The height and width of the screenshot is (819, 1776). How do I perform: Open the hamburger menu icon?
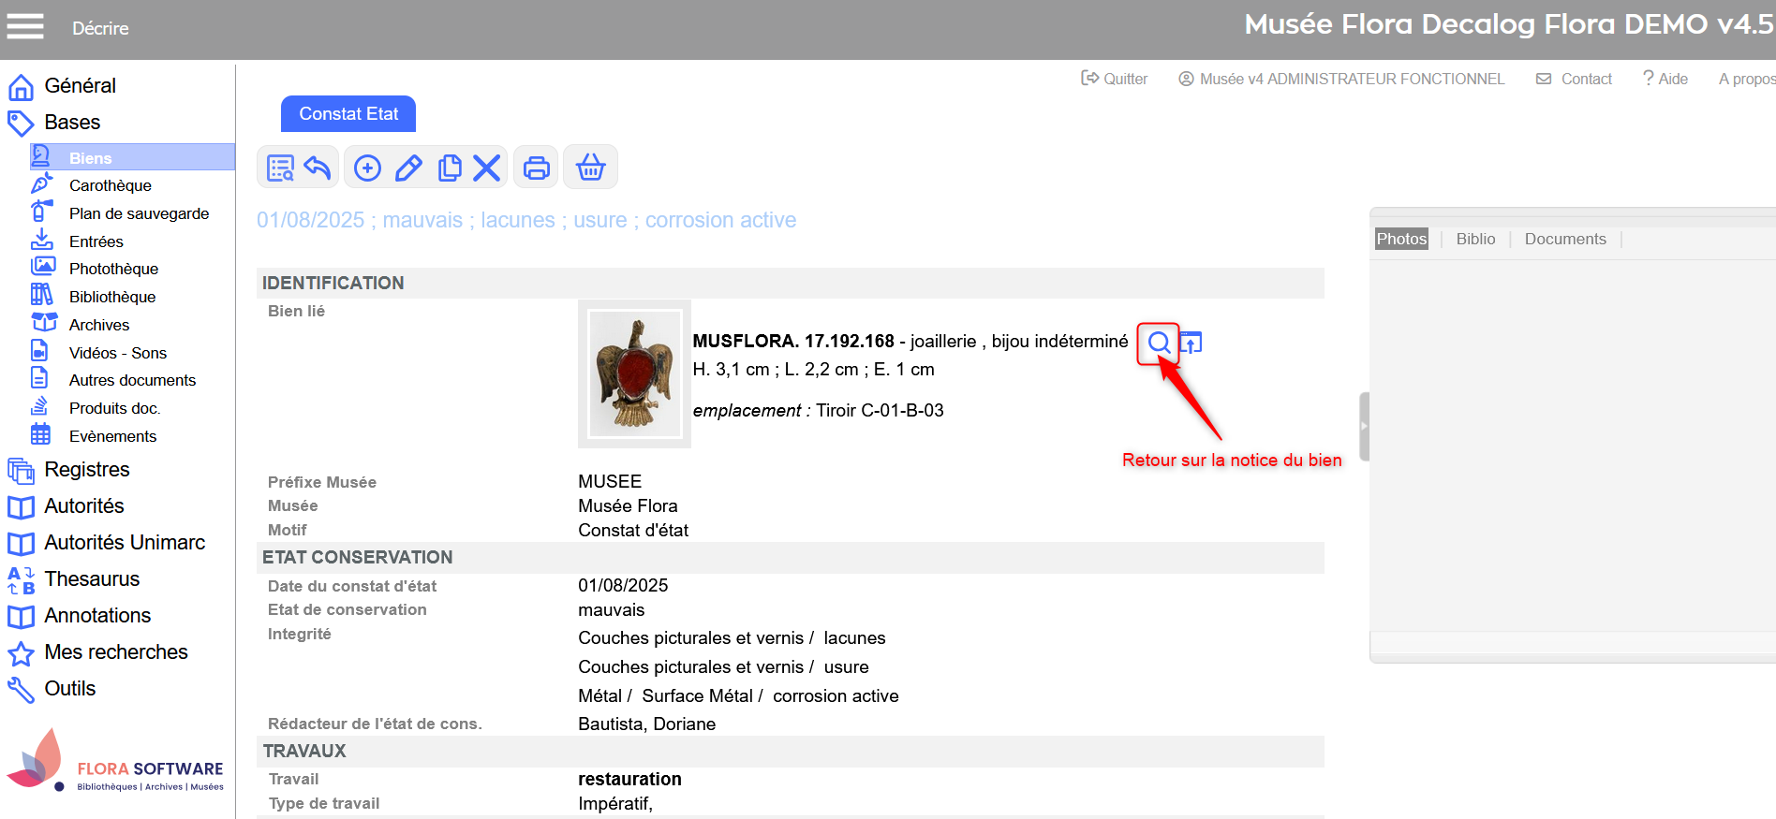25,26
